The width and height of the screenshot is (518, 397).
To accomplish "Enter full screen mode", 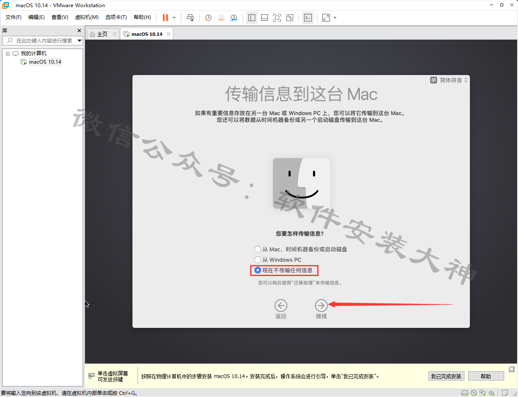I will coord(277,18).
